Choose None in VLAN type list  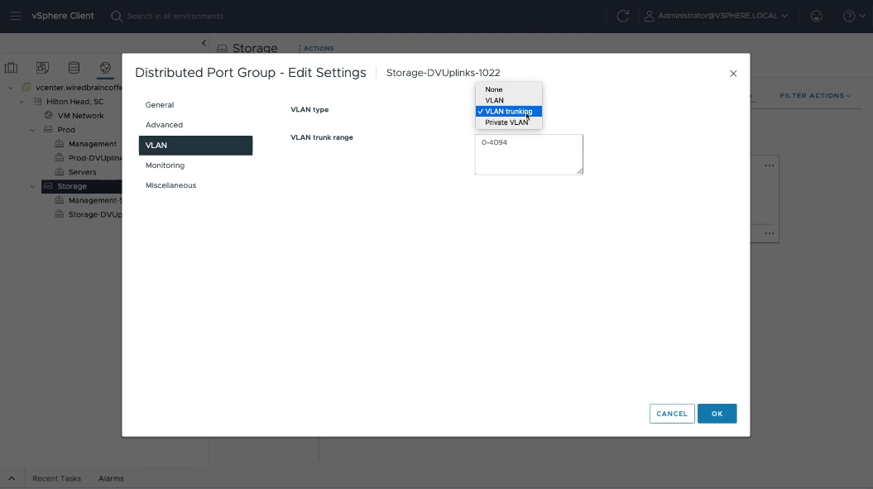tap(494, 89)
